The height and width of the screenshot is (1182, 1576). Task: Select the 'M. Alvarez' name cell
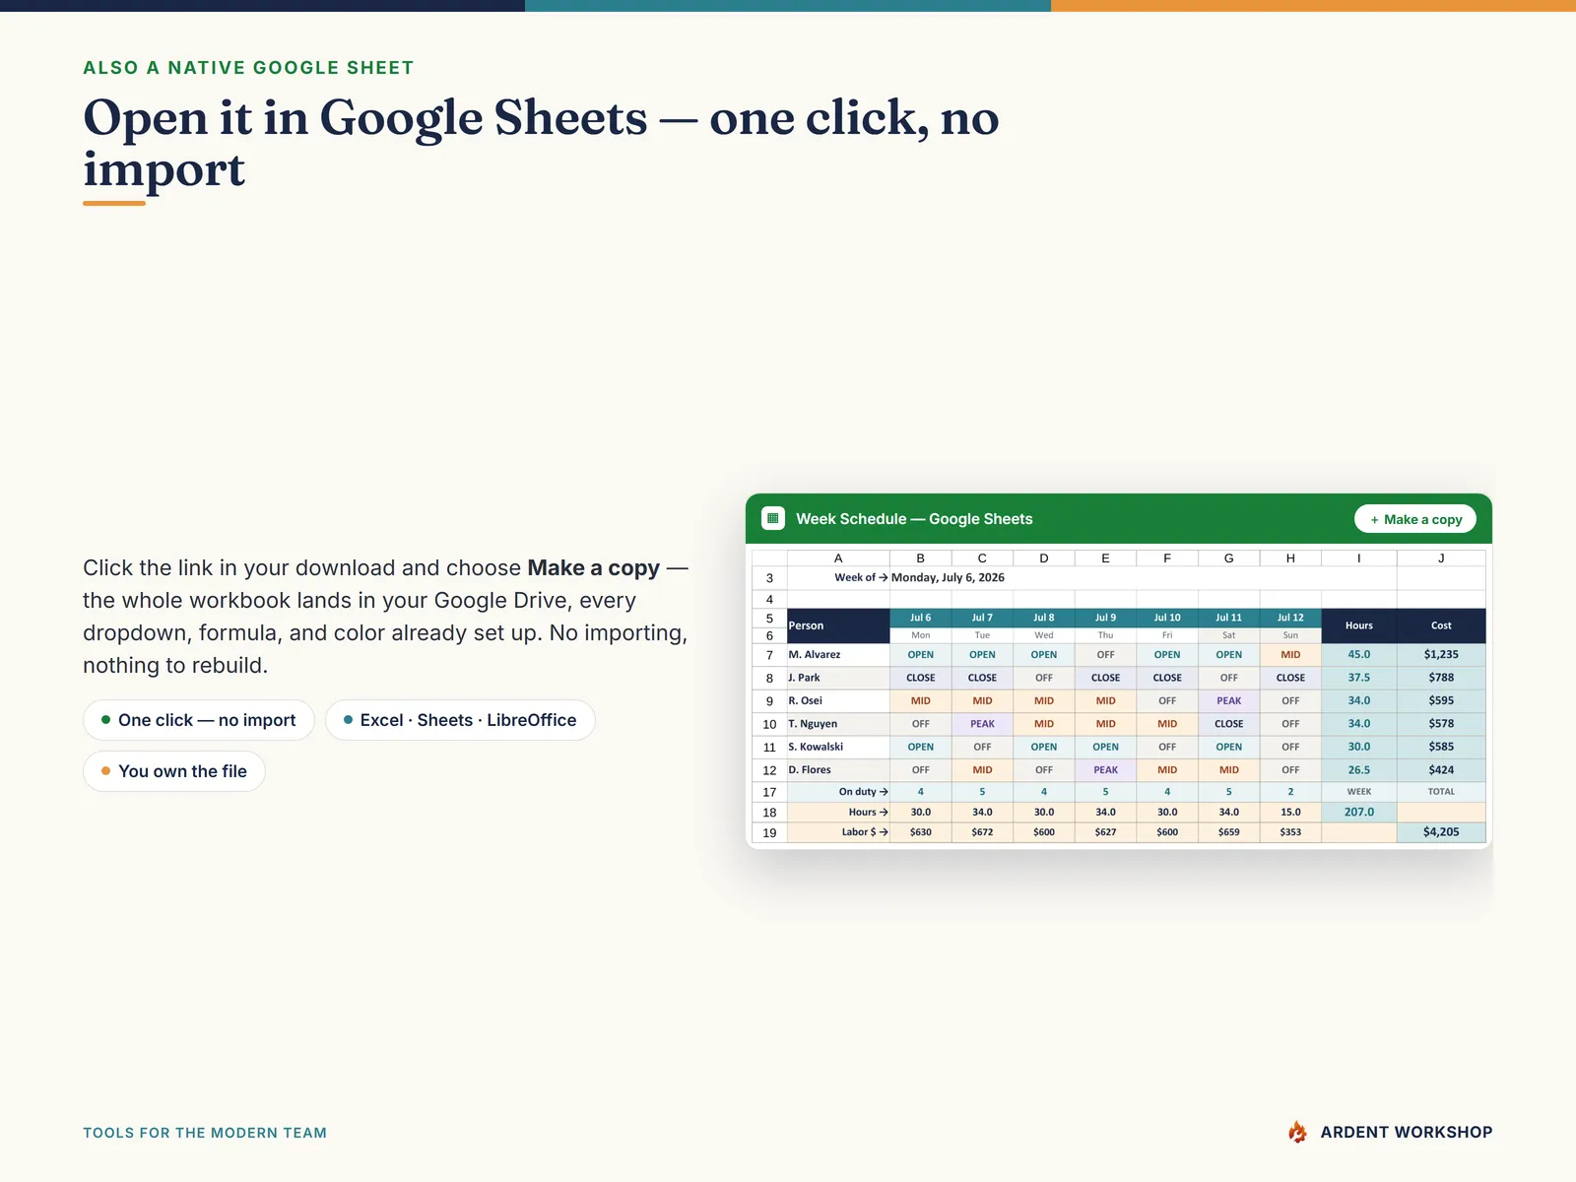pos(838,655)
